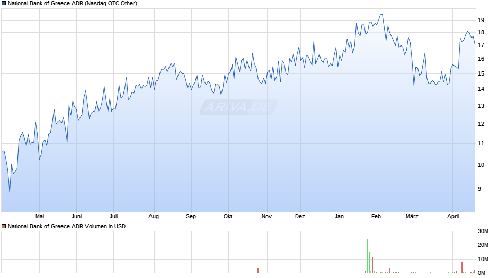
Task: Click the blue National Bank of Greece legend square
Action: click(4, 4)
